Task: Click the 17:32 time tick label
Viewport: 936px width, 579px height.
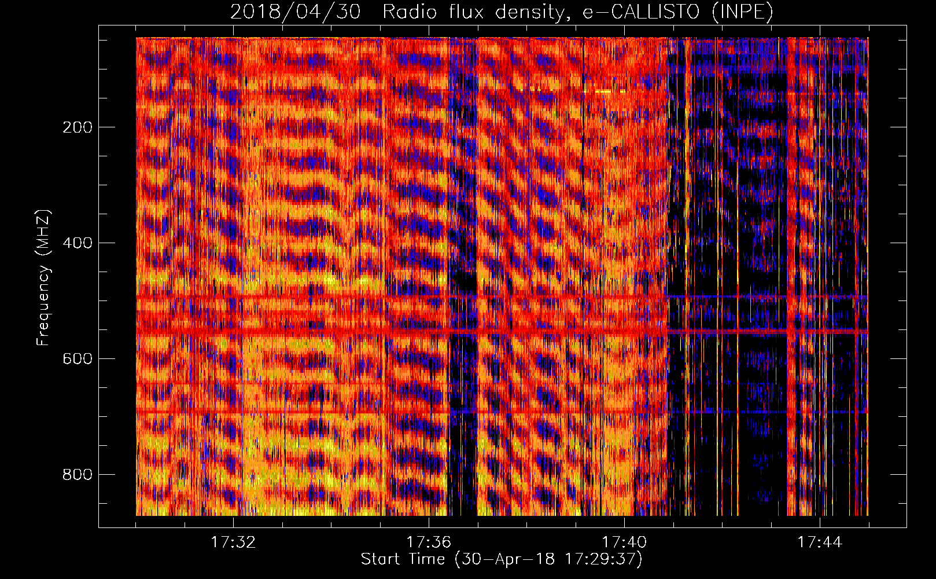Action: tap(233, 543)
